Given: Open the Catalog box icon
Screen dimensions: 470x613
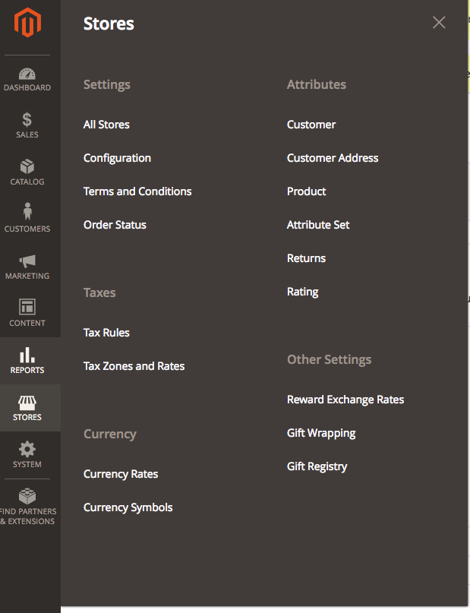Looking at the screenshot, I should [27, 167].
